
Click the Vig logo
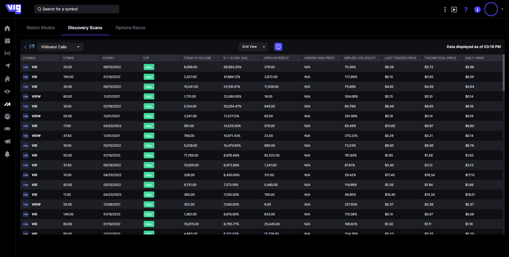pyautogui.click(x=13, y=9)
